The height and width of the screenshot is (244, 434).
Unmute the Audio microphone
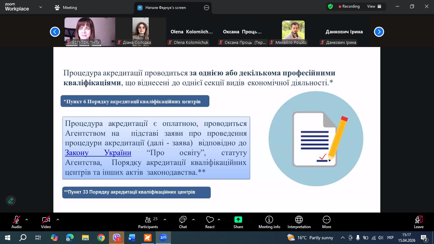click(x=17, y=222)
